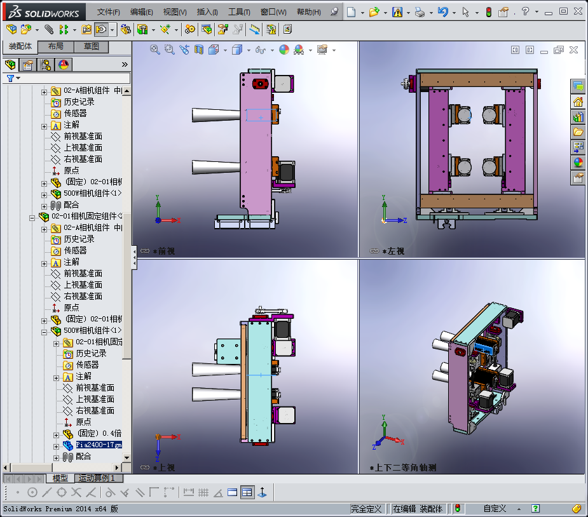Click the Rebuild traffic light icon

tap(489, 12)
